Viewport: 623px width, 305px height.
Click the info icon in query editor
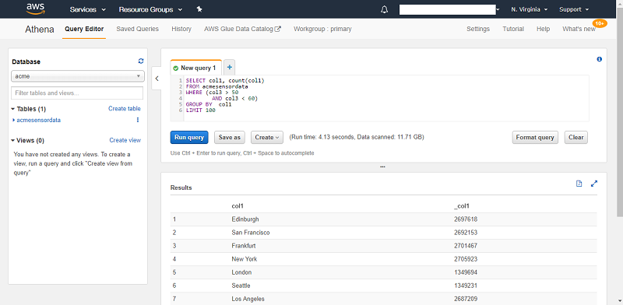click(x=599, y=59)
